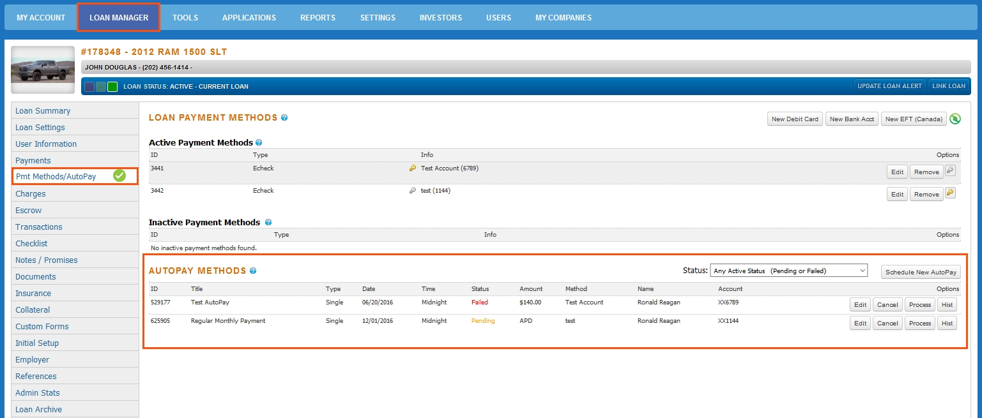Add a New Bank Acct
The width and height of the screenshot is (982, 418).
(x=852, y=119)
